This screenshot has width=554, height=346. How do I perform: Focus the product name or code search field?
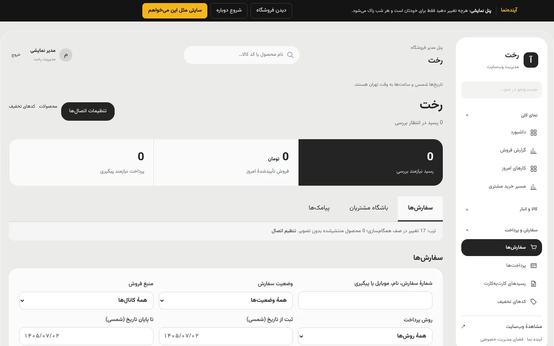coord(242,55)
